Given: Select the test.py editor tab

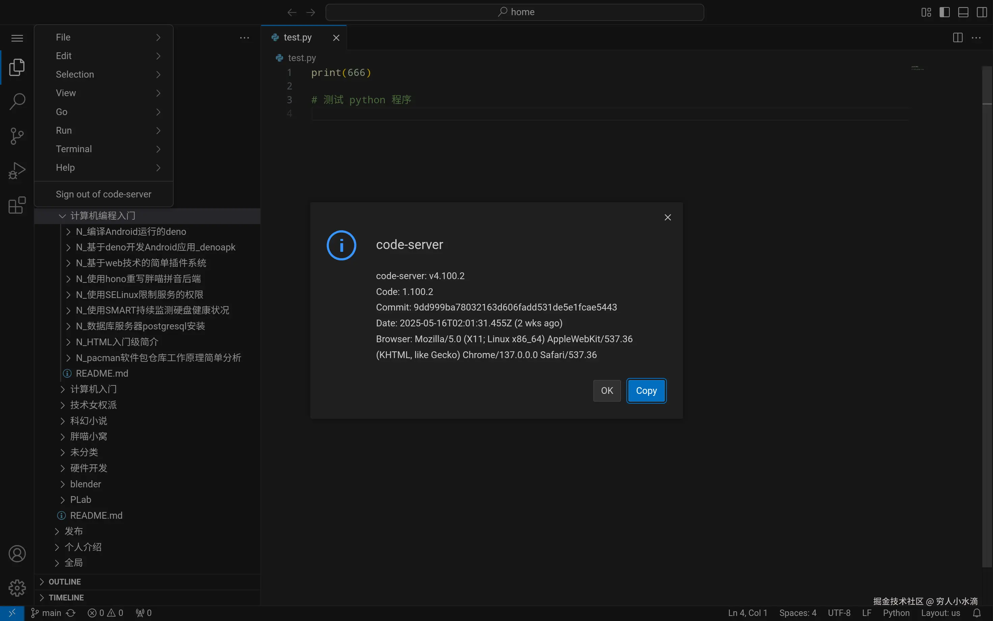Looking at the screenshot, I should (x=297, y=38).
